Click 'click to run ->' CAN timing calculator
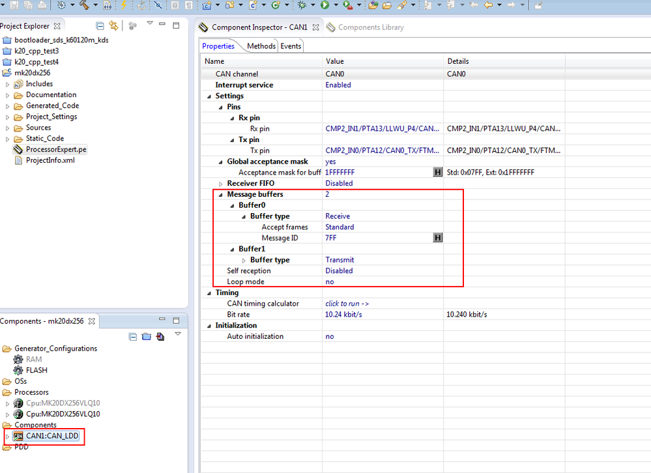Screen dimensions: 651x473 click(x=347, y=304)
